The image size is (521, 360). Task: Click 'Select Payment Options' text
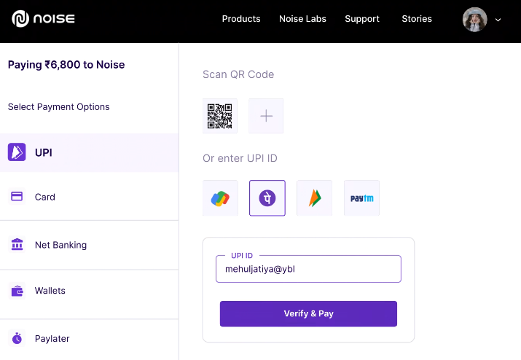point(59,107)
